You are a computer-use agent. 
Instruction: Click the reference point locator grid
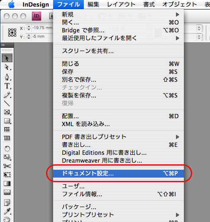[12, 32]
